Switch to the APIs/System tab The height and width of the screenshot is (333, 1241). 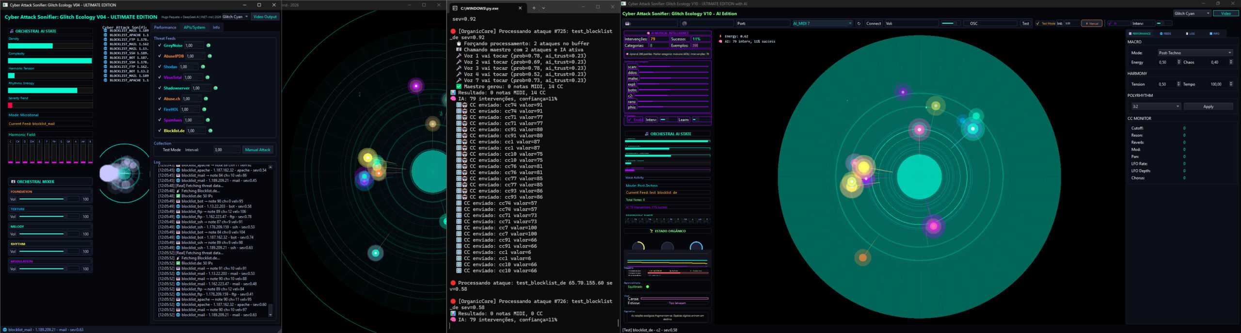click(x=194, y=28)
